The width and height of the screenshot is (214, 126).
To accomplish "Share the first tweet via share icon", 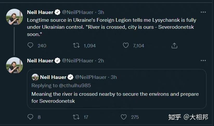I will 174,46.
